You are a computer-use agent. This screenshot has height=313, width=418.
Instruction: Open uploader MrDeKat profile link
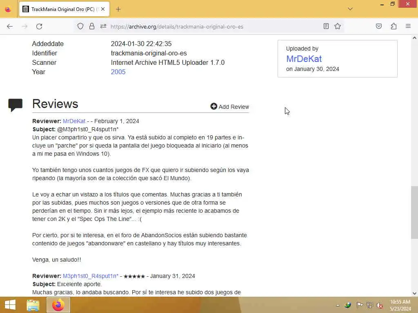pyautogui.click(x=304, y=59)
